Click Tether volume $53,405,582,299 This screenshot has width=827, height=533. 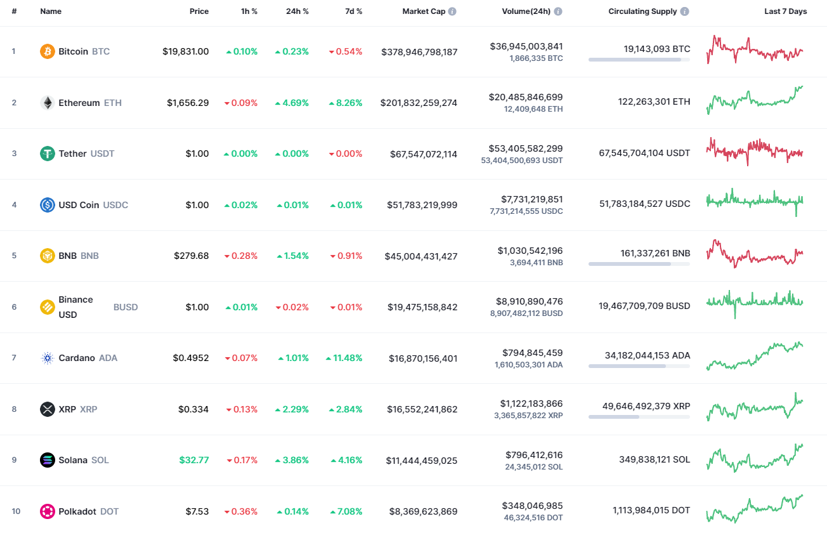click(x=526, y=148)
